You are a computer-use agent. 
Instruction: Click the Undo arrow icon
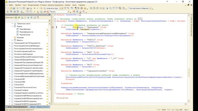pyautogui.click(x=34, y=8)
